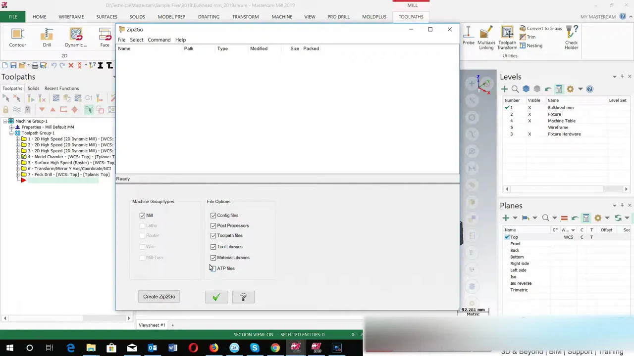Click the red X delete icon in quick toolbar
Screen dimensions: 634x356
(71, 65)
